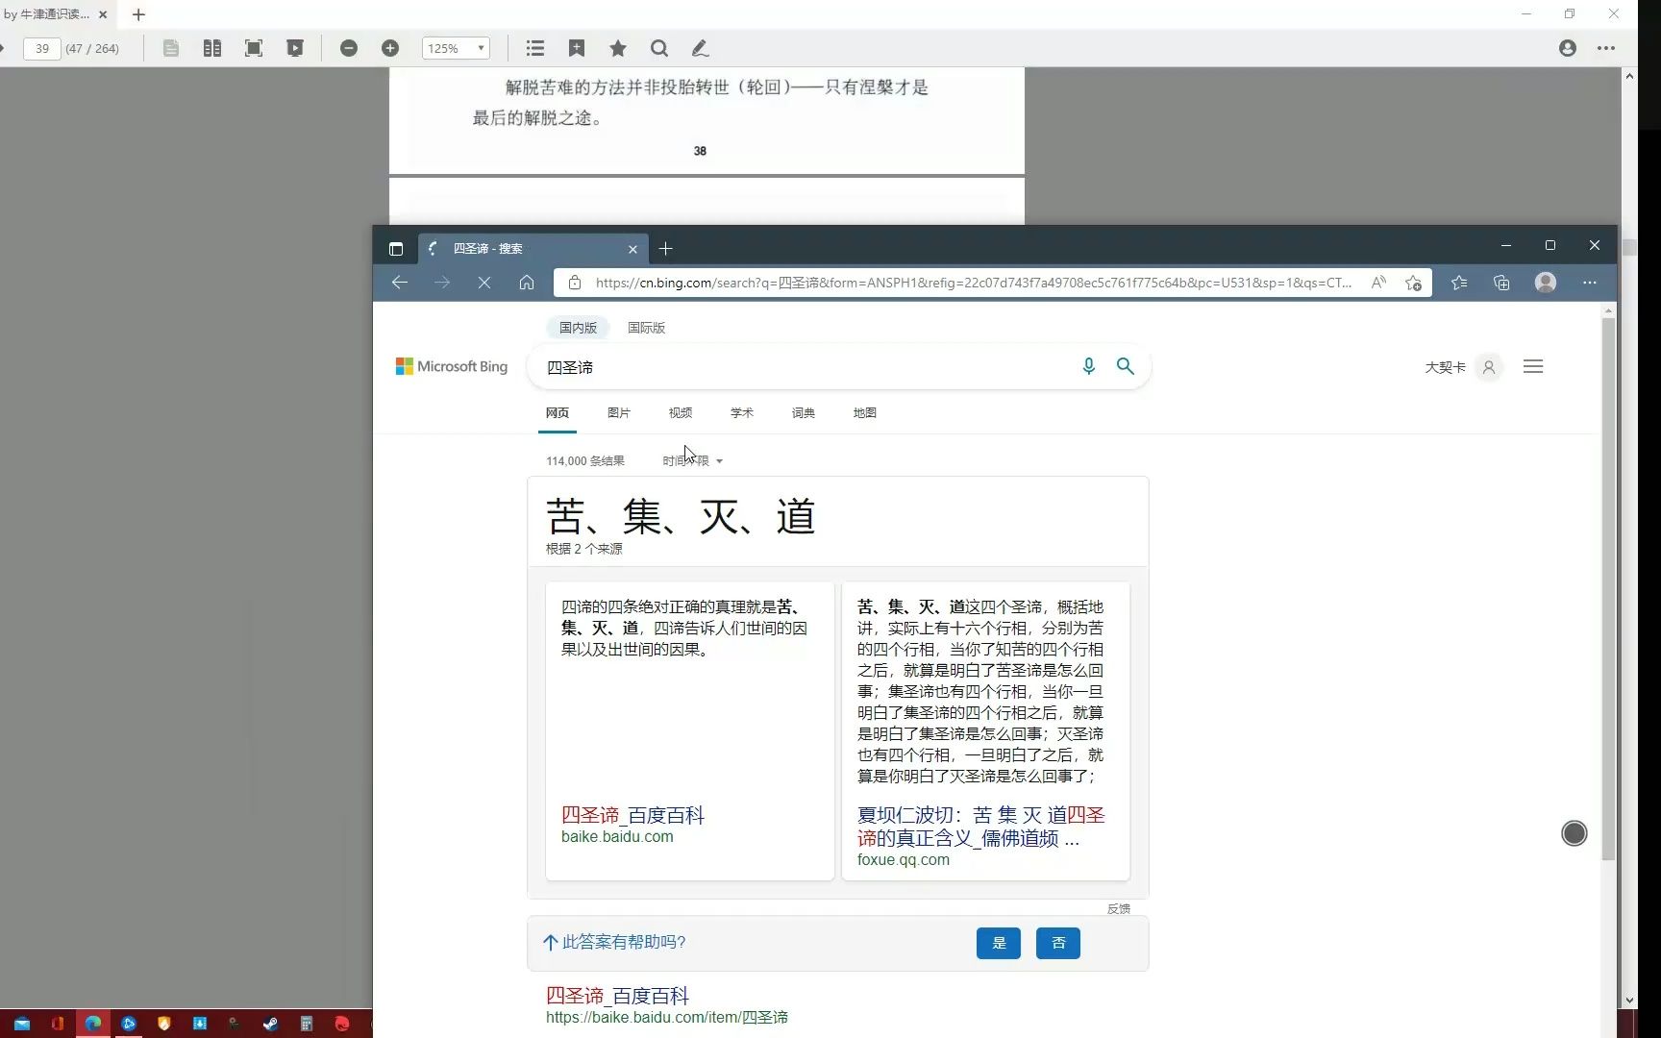The image size is (1661, 1038).
Task: Open the Edge favorites list
Action: pos(1459,283)
